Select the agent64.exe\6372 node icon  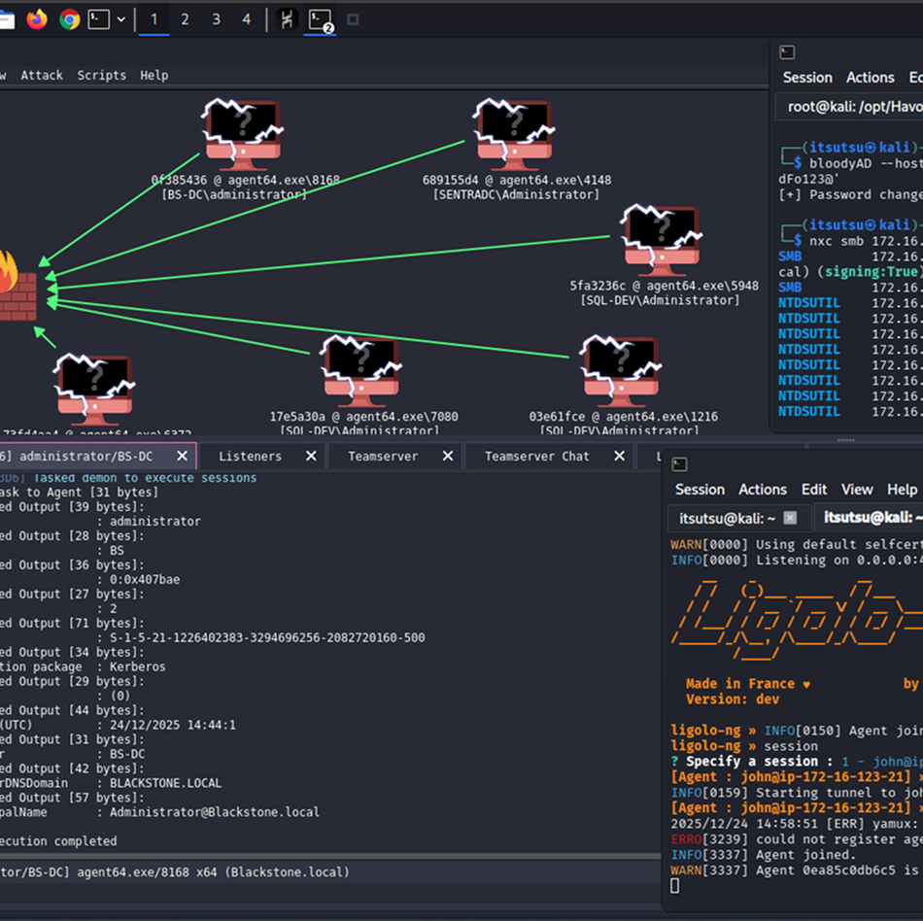[94, 389]
